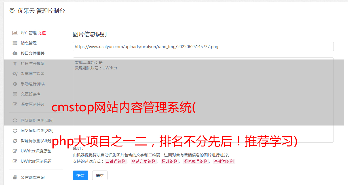The width and height of the screenshot is (348, 185).
Task: Select the cloud upload icon for 接口文件相关
Action: pos(15,53)
